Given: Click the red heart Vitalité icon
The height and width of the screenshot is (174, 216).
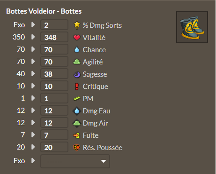Looking at the screenshot, I should point(77,38).
